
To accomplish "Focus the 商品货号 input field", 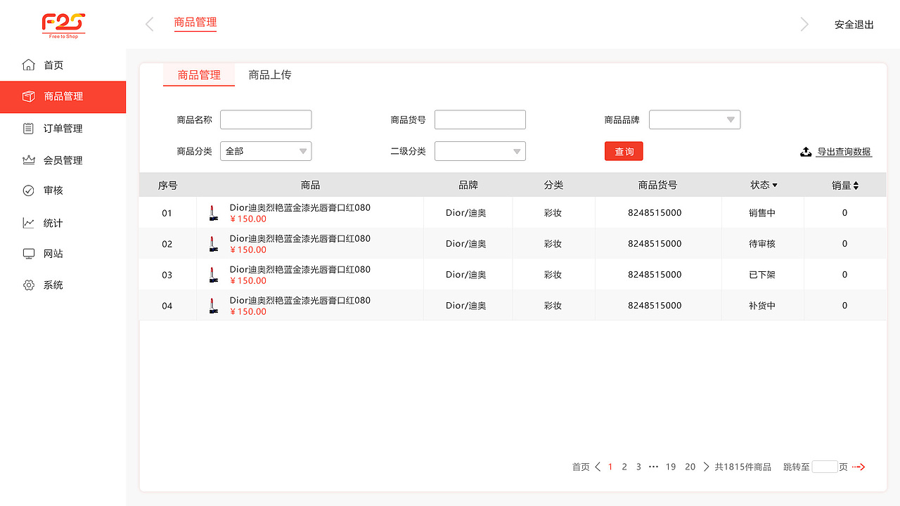I will tap(480, 120).
